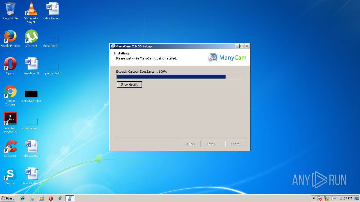
Task: Click the Show details button
Action: pyautogui.click(x=129, y=84)
